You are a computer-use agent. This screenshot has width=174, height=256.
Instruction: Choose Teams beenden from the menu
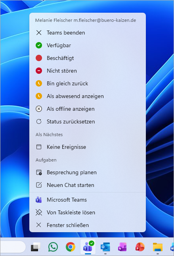[x=88, y=33]
